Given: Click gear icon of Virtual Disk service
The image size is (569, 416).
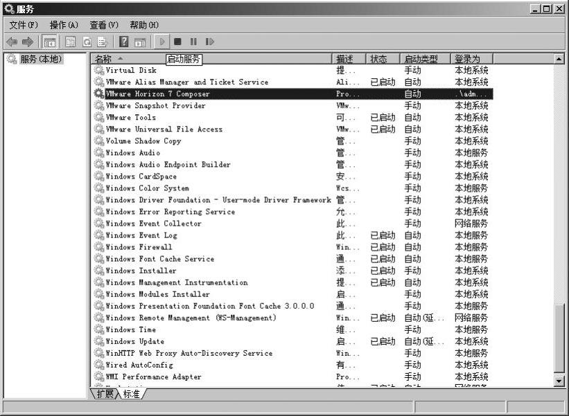Looking at the screenshot, I should 98,70.
